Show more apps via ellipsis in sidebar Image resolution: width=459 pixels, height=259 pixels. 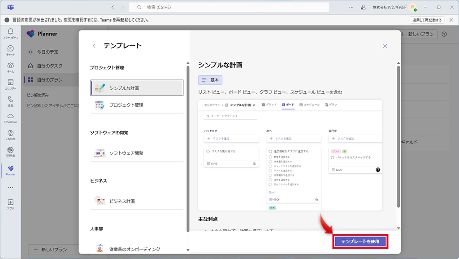point(11,187)
